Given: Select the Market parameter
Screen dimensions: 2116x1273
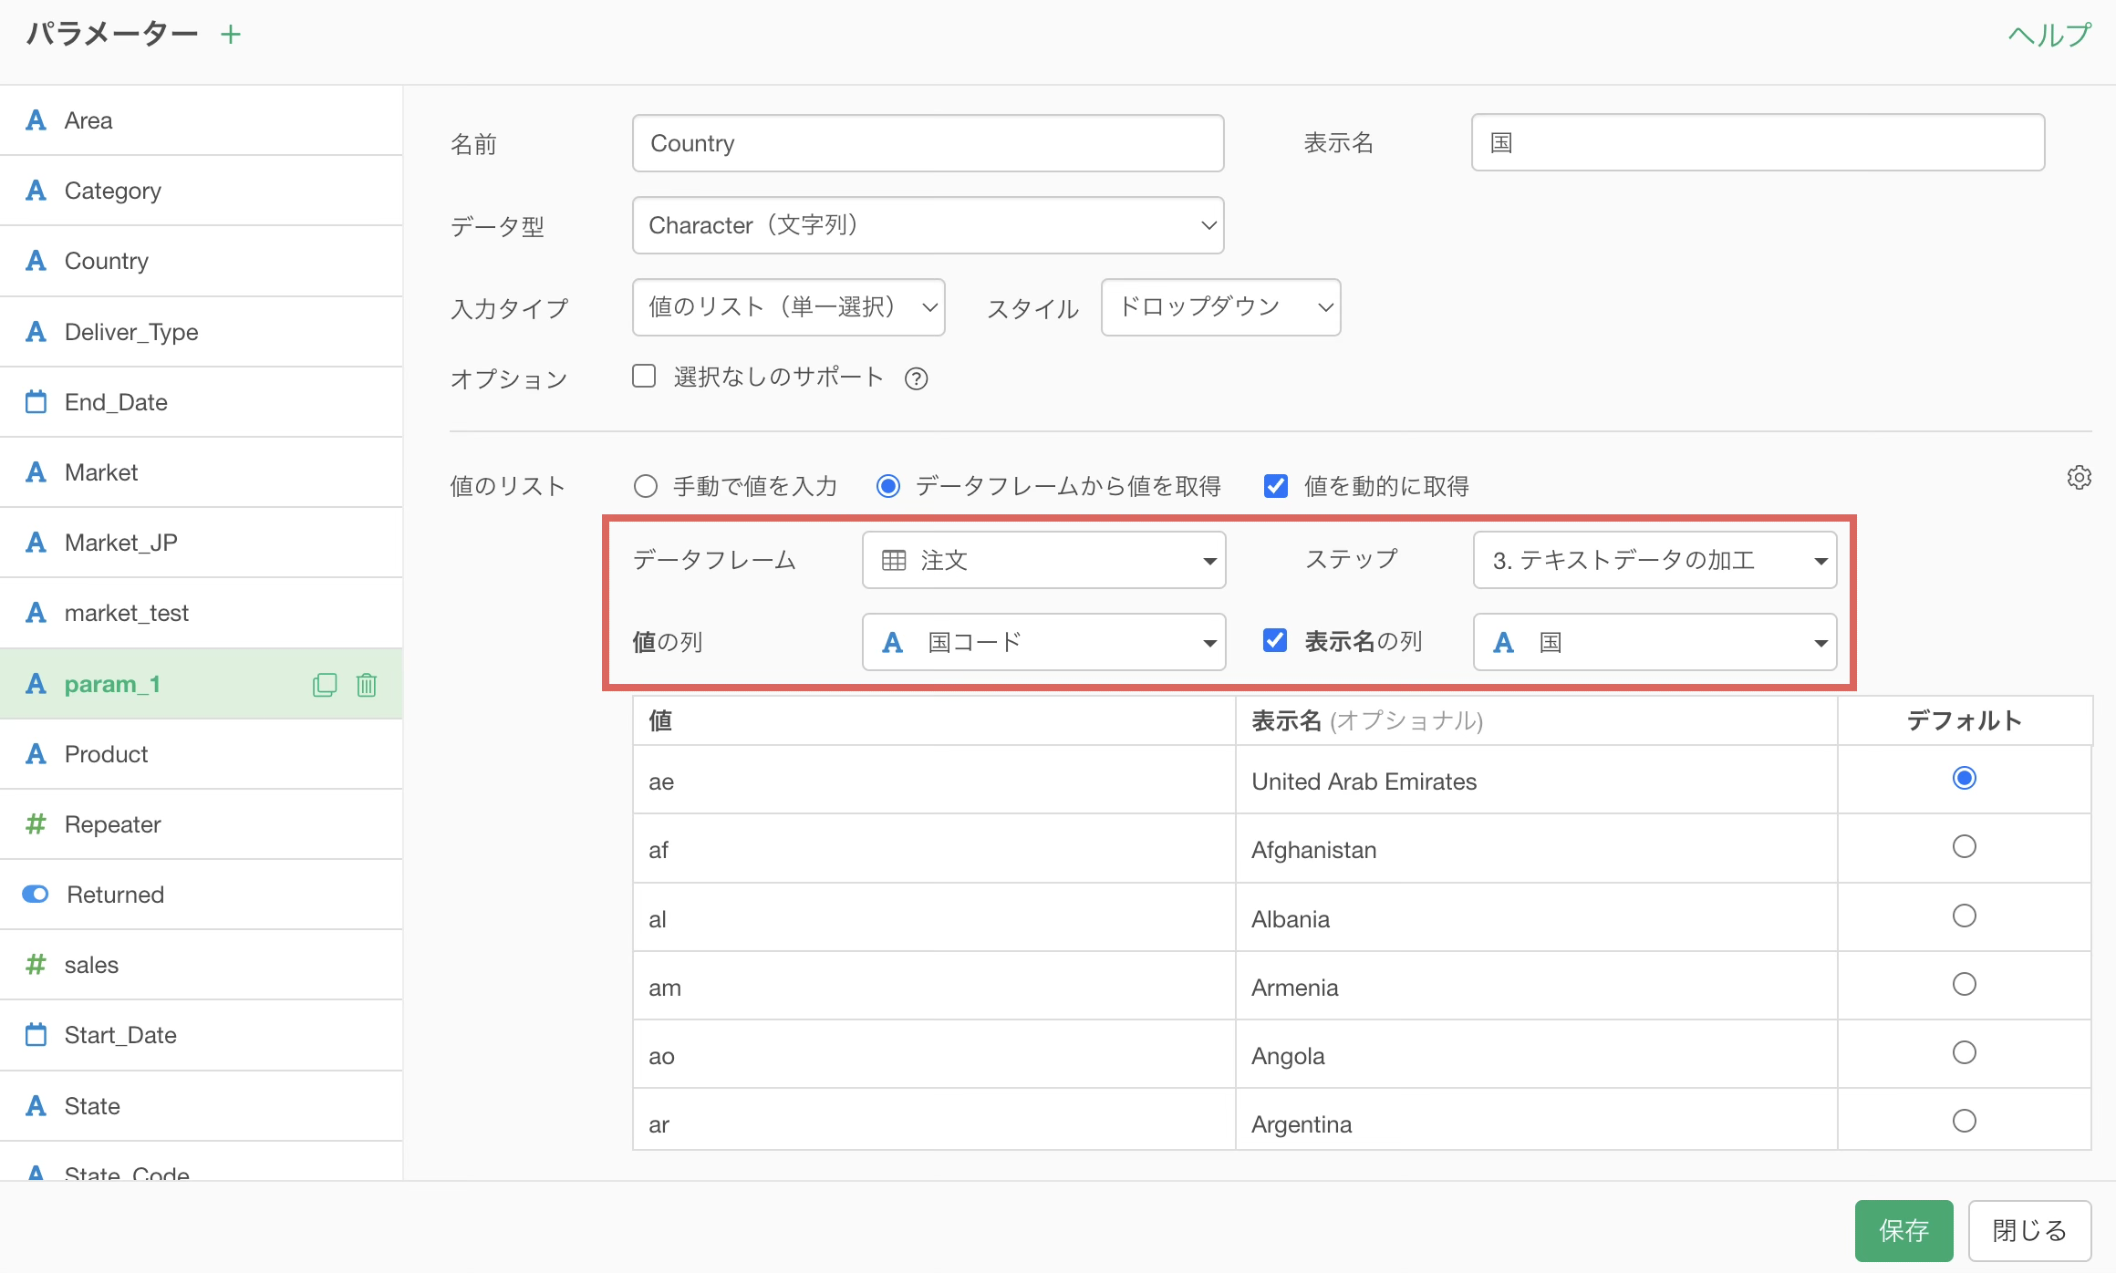Looking at the screenshot, I should [x=202, y=472].
